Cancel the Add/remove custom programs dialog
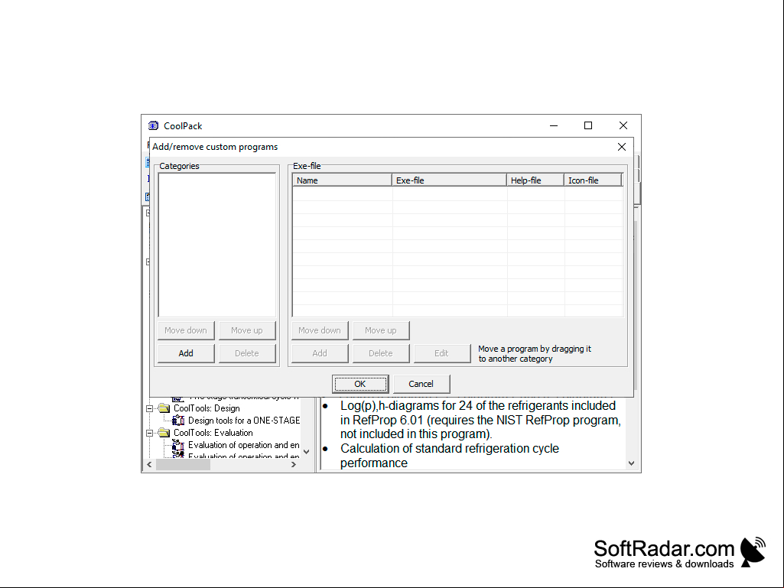784x588 pixels. pos(421,384)
